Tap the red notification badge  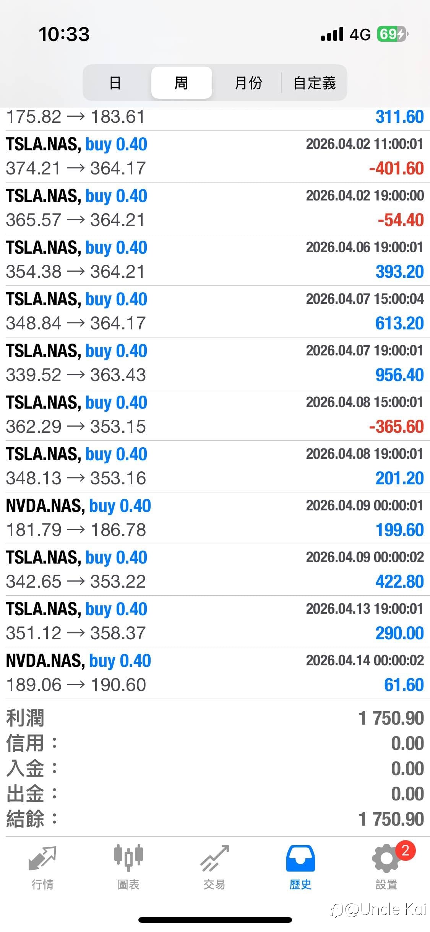tap(405, 850)
